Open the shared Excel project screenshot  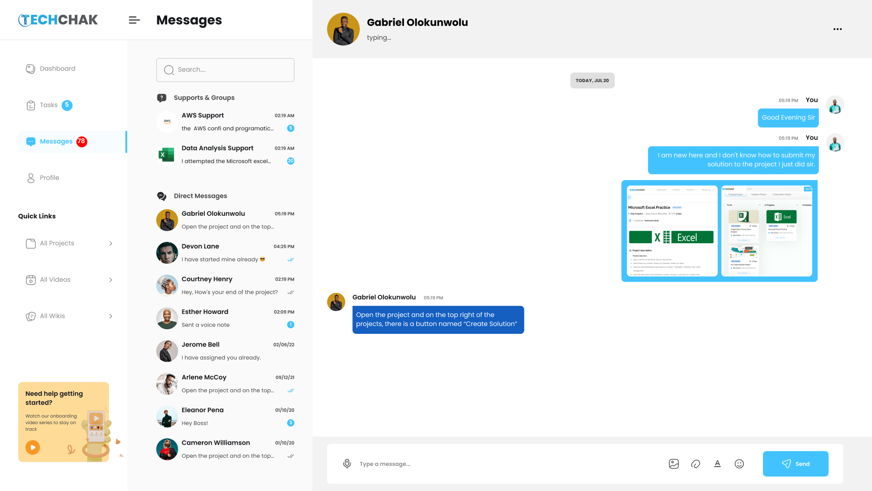pos(719,231)
